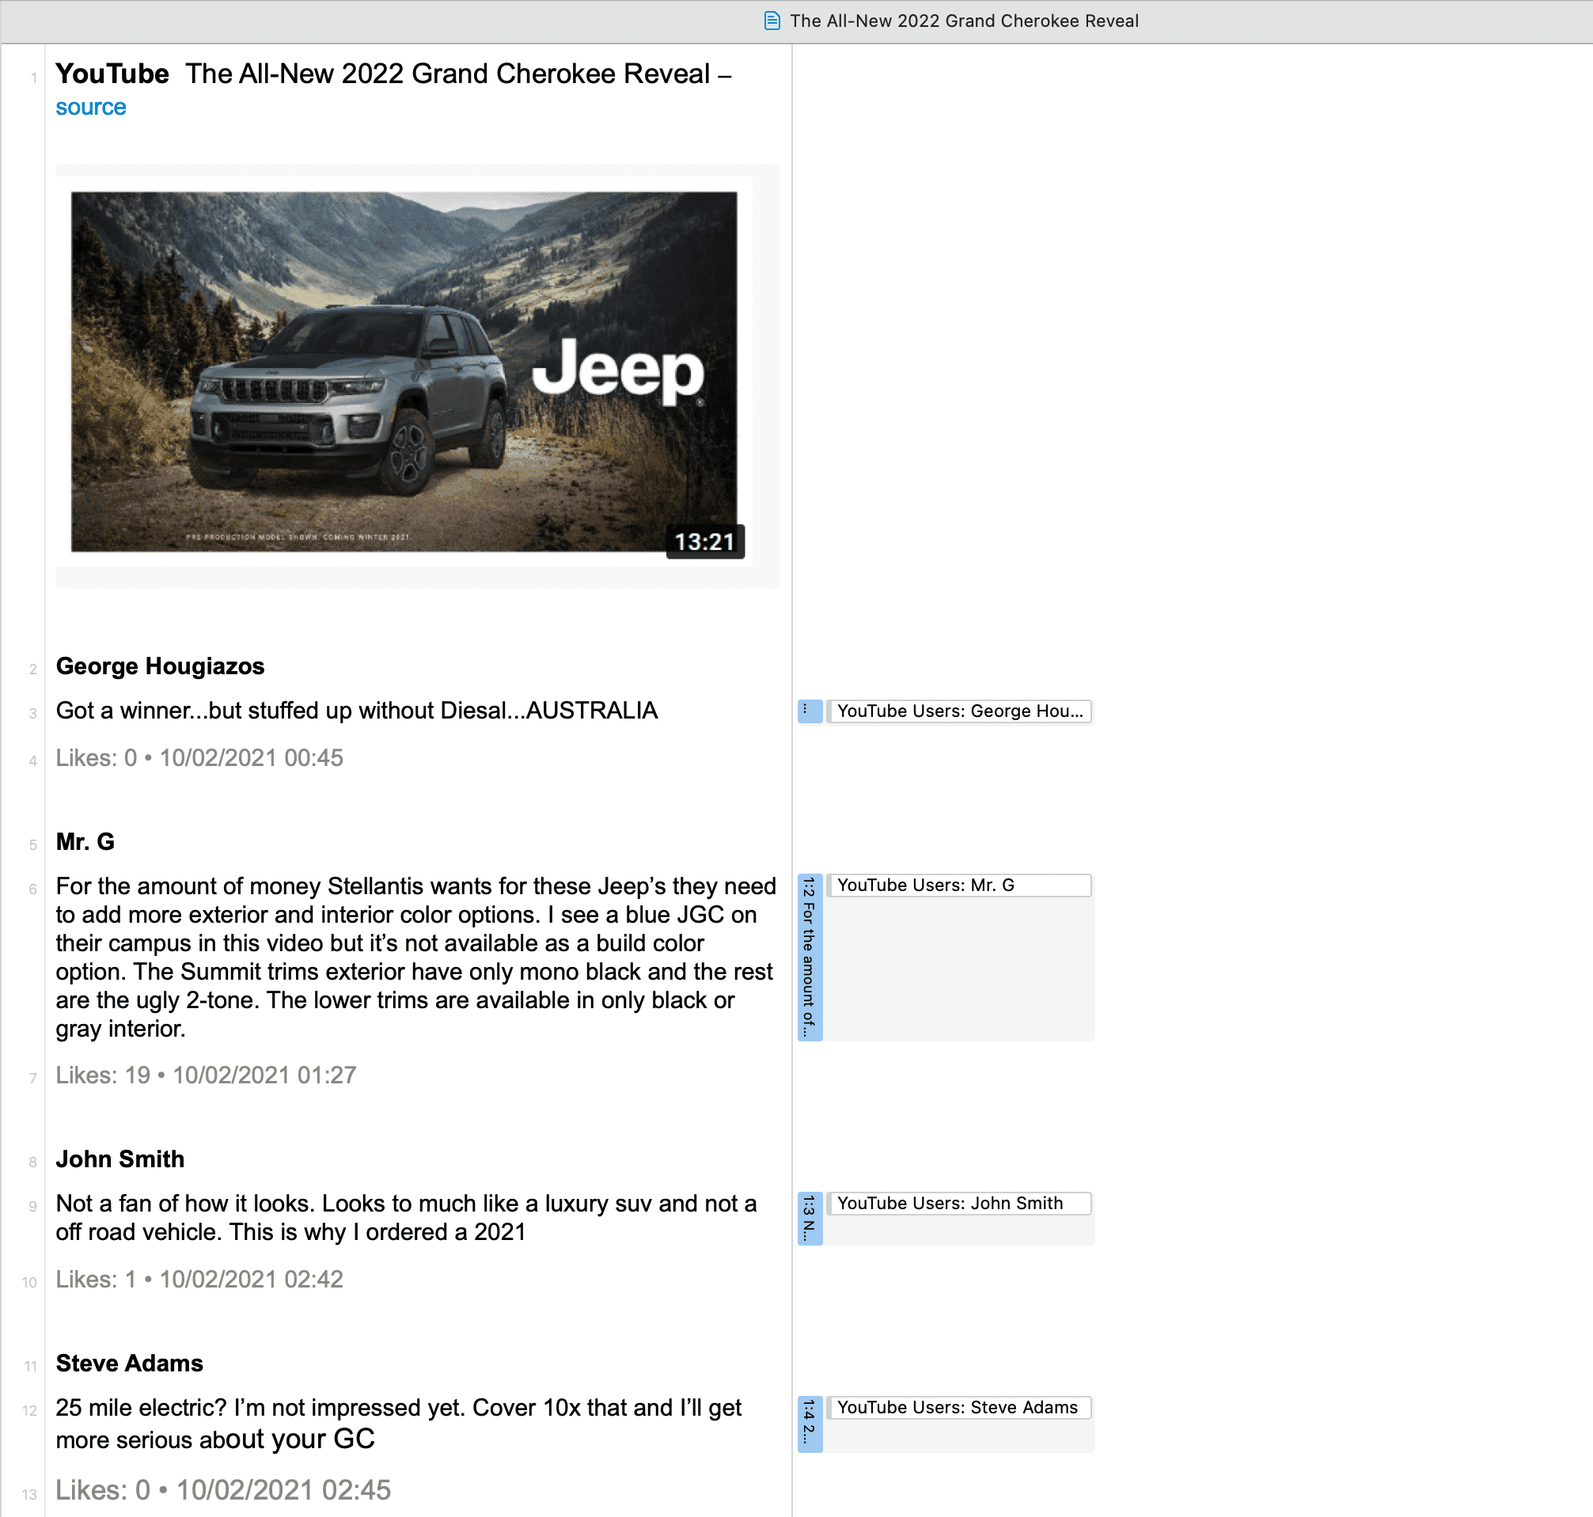Click the quotation bar labeled 1:3 N...

(810, 1219)
